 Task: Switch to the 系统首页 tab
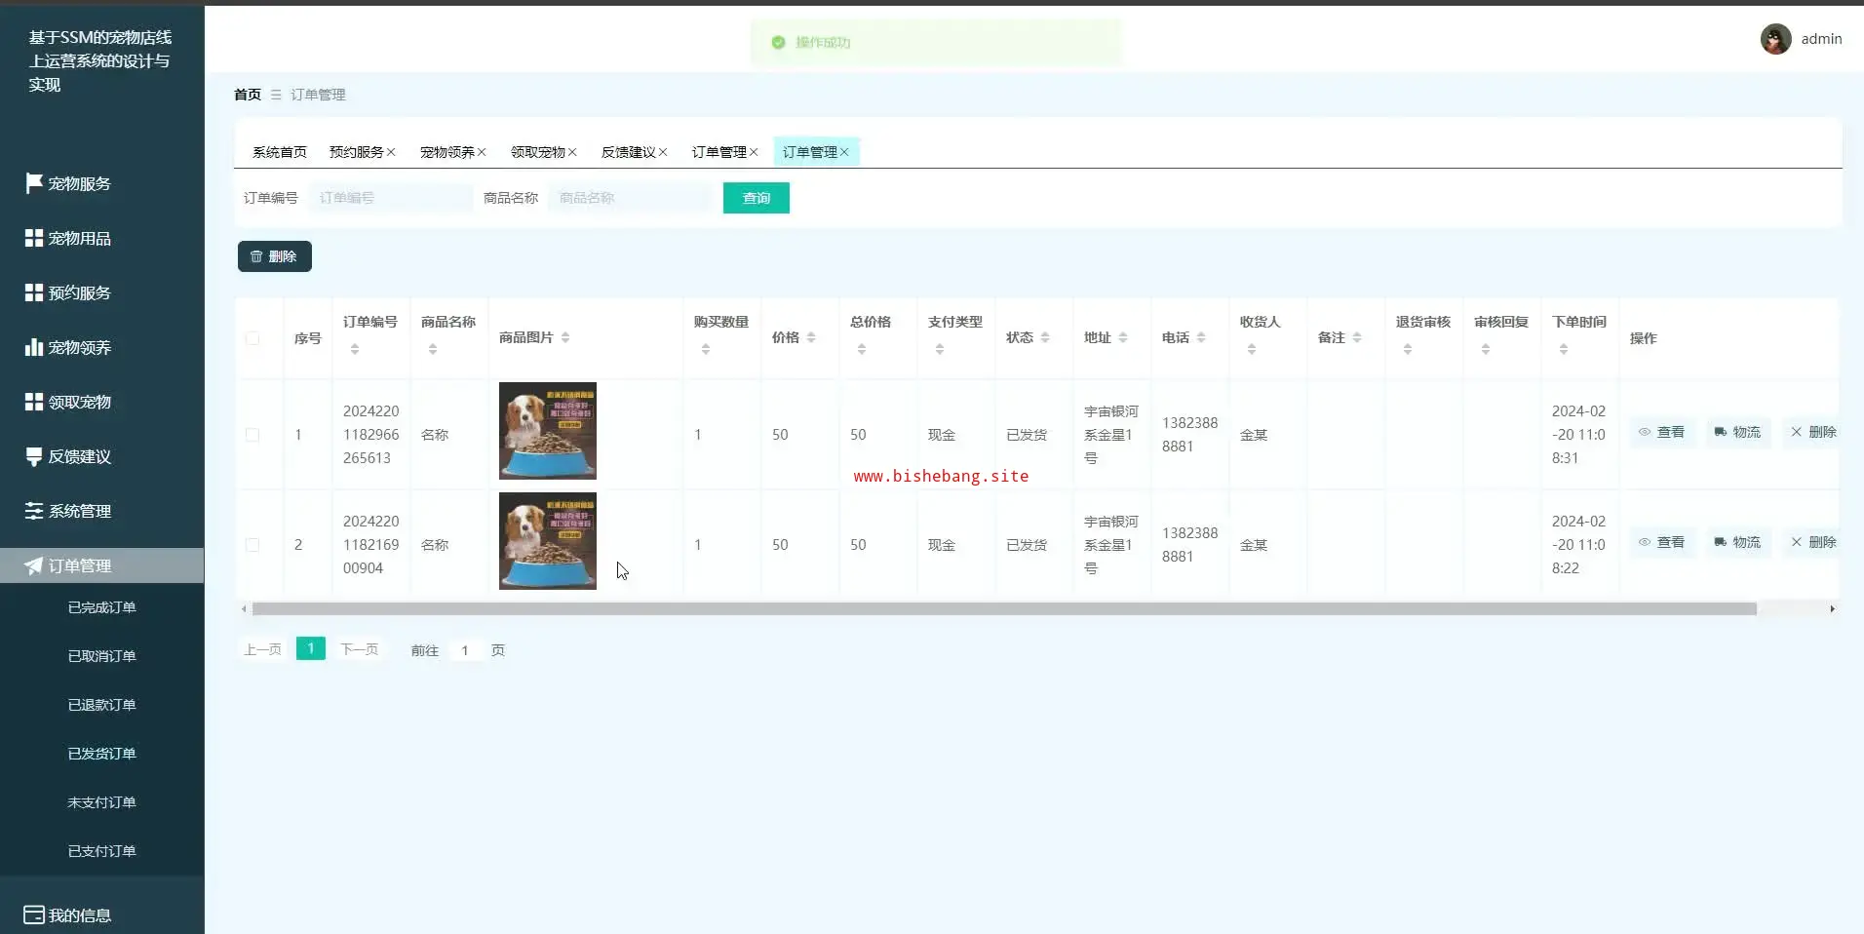click(x=280, y=152)
